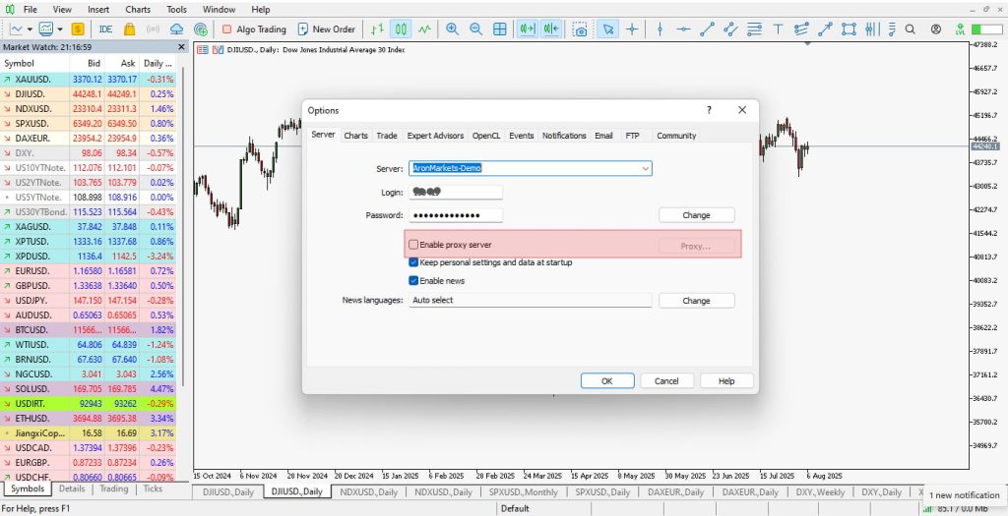
Task: Click the Change button beside Password
Action: 696,215
